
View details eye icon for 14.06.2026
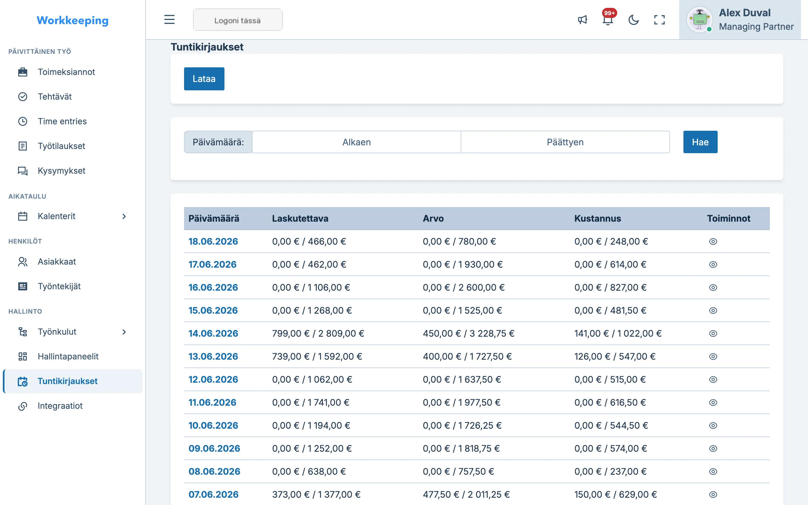pos(713,333)
